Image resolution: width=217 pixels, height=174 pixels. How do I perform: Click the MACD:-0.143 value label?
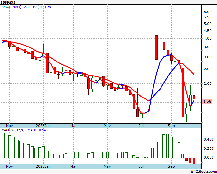[x=37, y=130]
